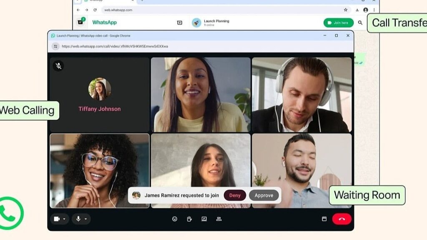Viewport: 427px width, 240px height.
Task: Select the Tiffany Johnson name label
Action: (x=99, y=109)
